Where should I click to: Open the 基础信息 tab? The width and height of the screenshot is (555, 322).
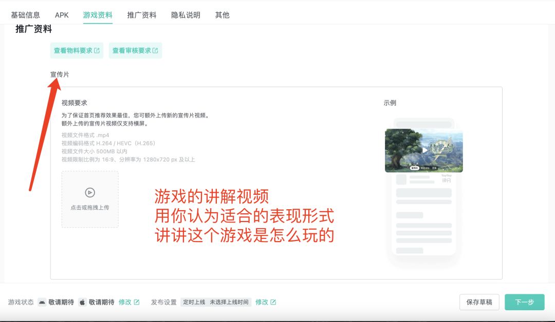pyautogui.click(x=25, y=15)
